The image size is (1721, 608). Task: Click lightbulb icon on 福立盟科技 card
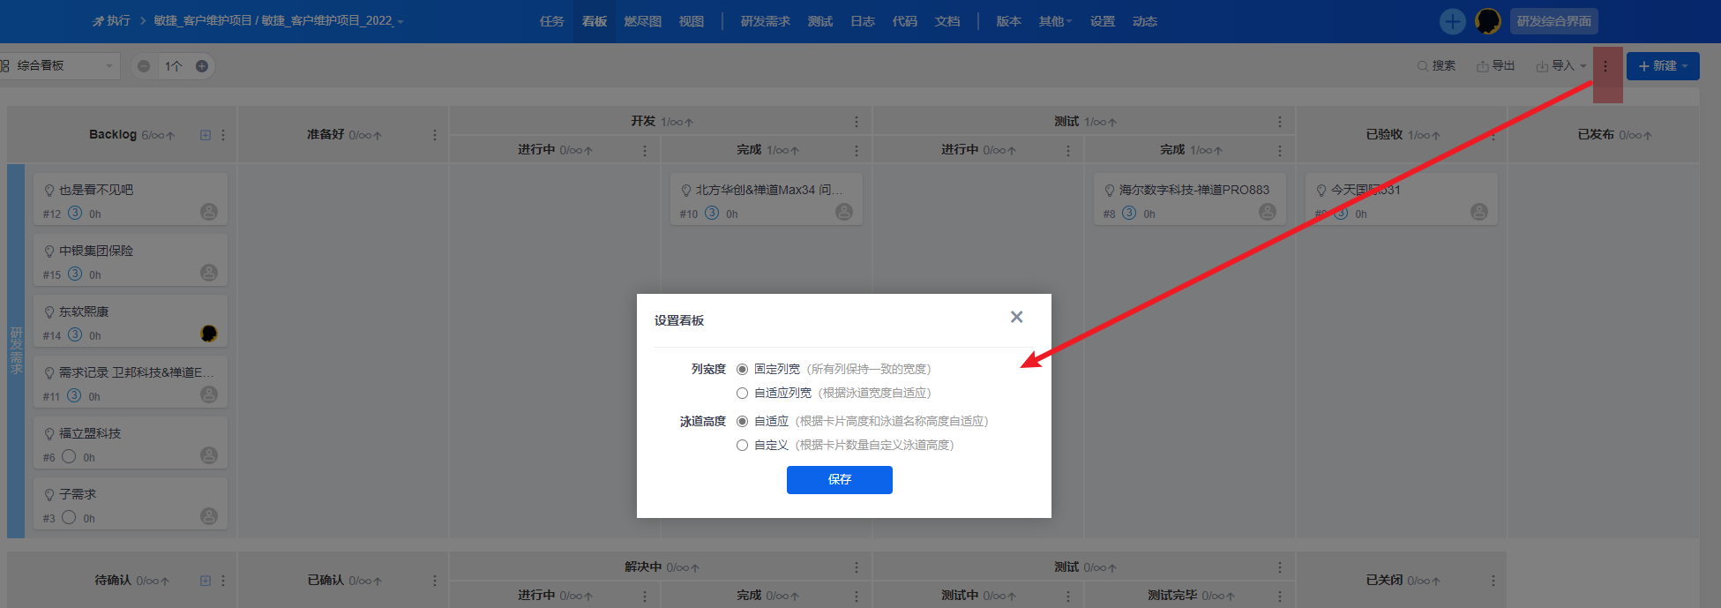(49, 434)
